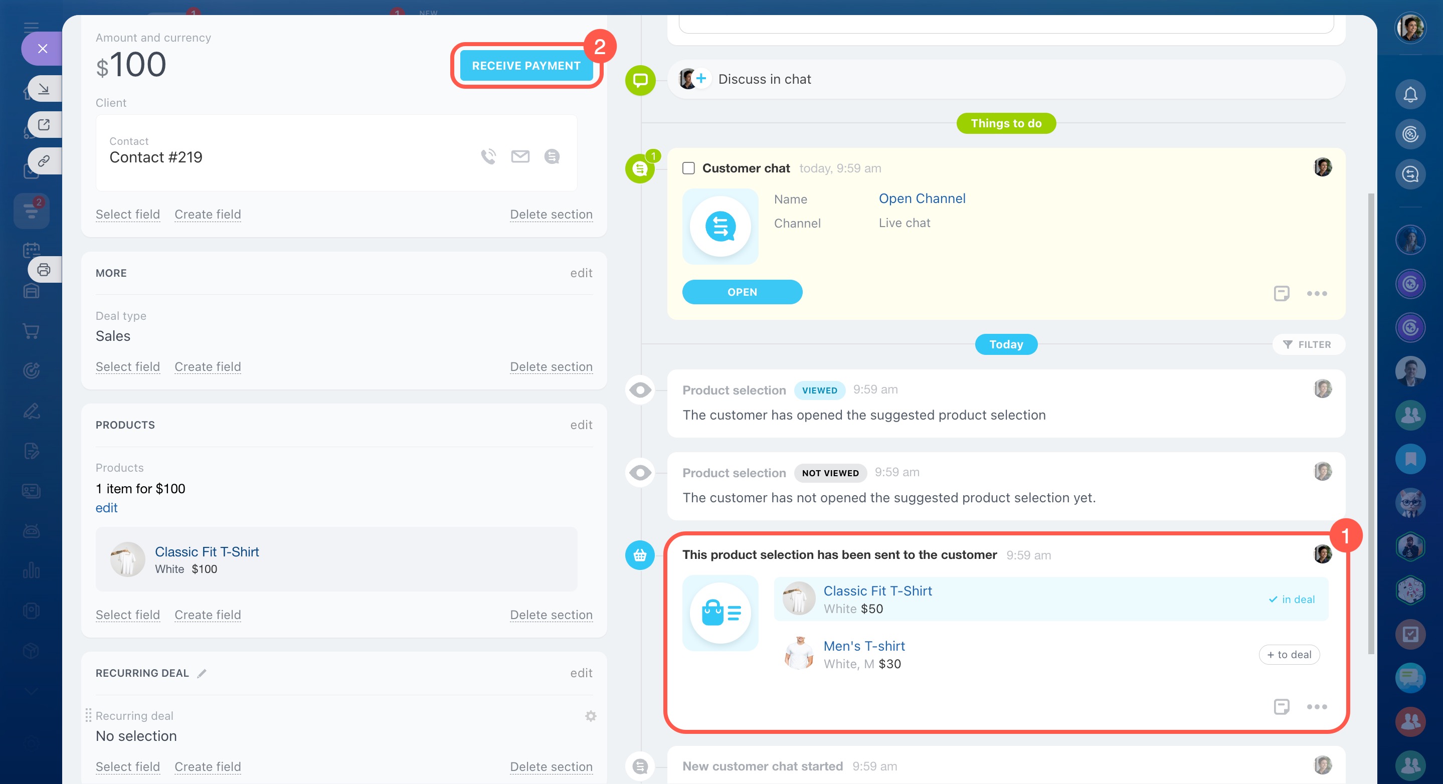Open the three-dot menu in product selection card
Image resolution: width=1443 pixels, height=784 pixels.
click(1317, 707)
